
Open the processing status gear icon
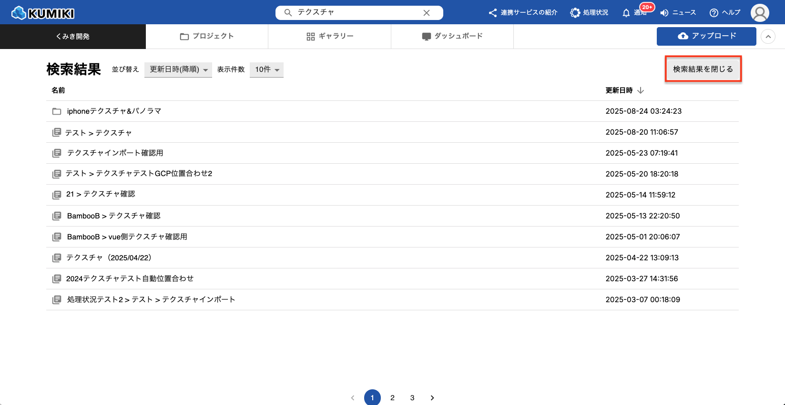575,13
